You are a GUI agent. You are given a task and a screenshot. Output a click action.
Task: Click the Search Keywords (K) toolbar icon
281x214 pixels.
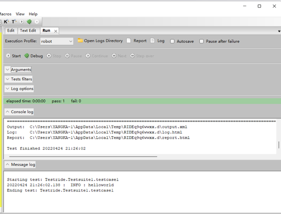6,22
